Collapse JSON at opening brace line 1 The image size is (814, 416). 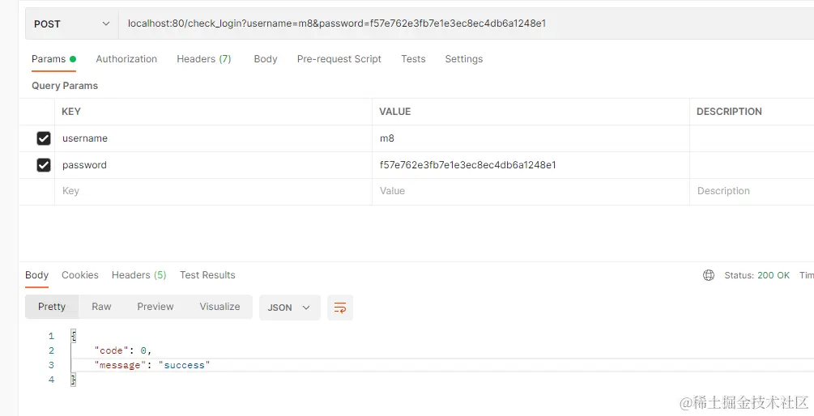[x=73, y=336]
